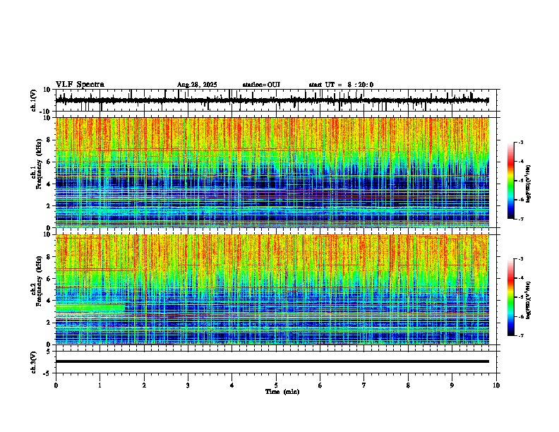This screenshot has height=432, width=559.
Task: Click the ch.1 voltage waveform trace
Action: tap(272, 100)
